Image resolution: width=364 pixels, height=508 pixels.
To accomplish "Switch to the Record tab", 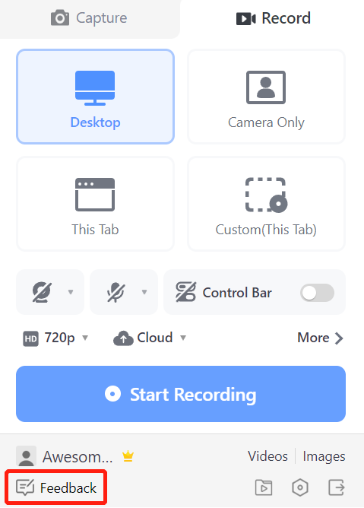I will pyautogui.click(x=274, y=18).
